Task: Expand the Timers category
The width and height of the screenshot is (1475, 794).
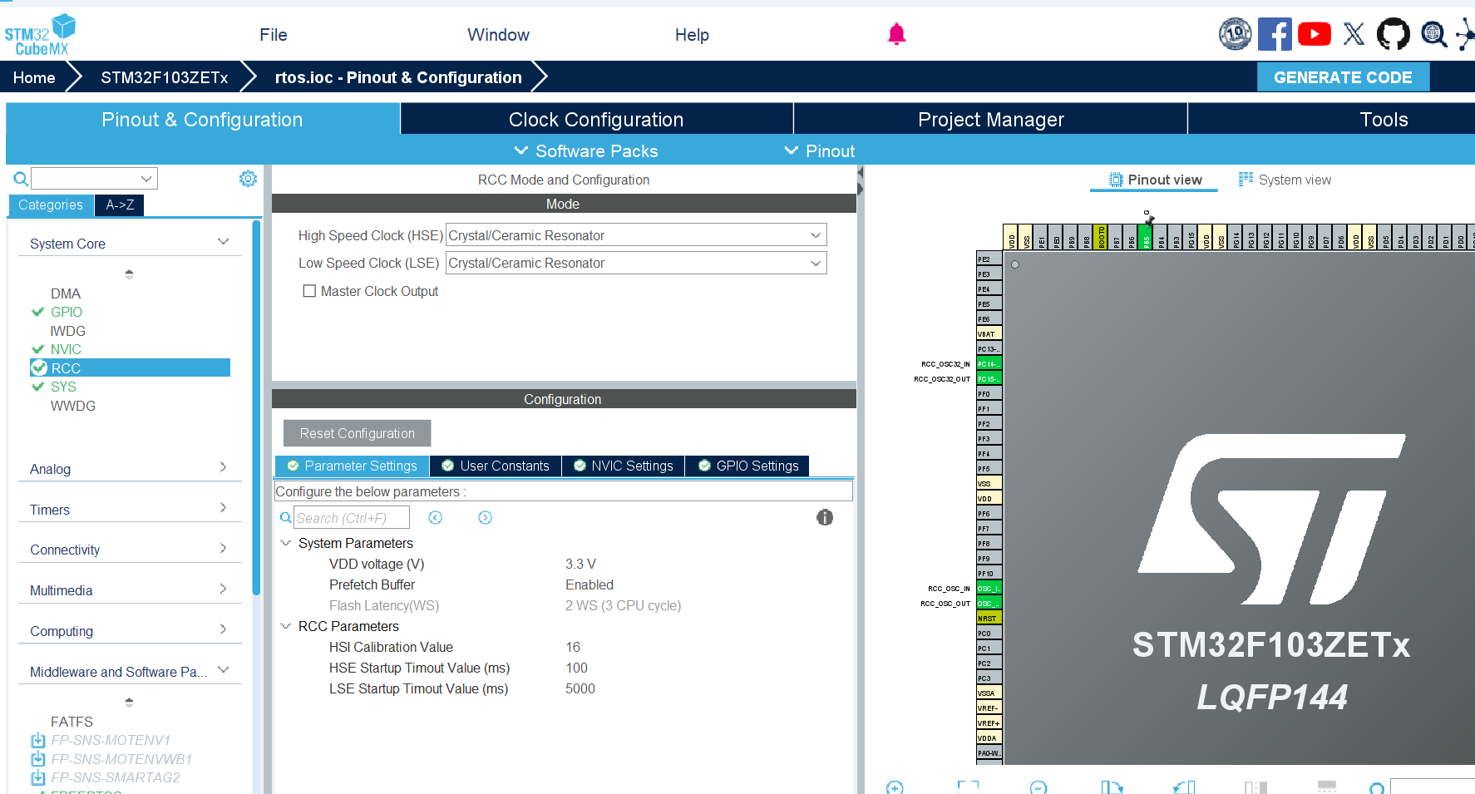Action: click(x=223, y=508)
